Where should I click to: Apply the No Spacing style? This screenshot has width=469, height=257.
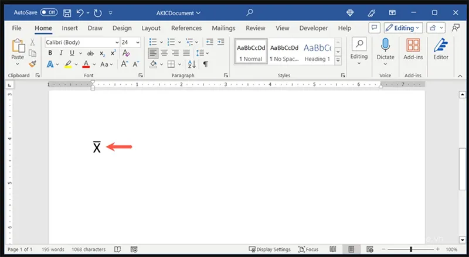click(284, 52)
